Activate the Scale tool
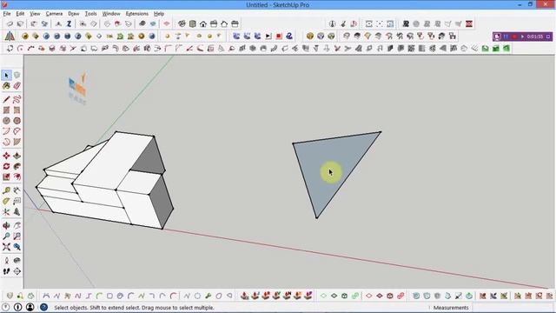 [x=6, y=176]
